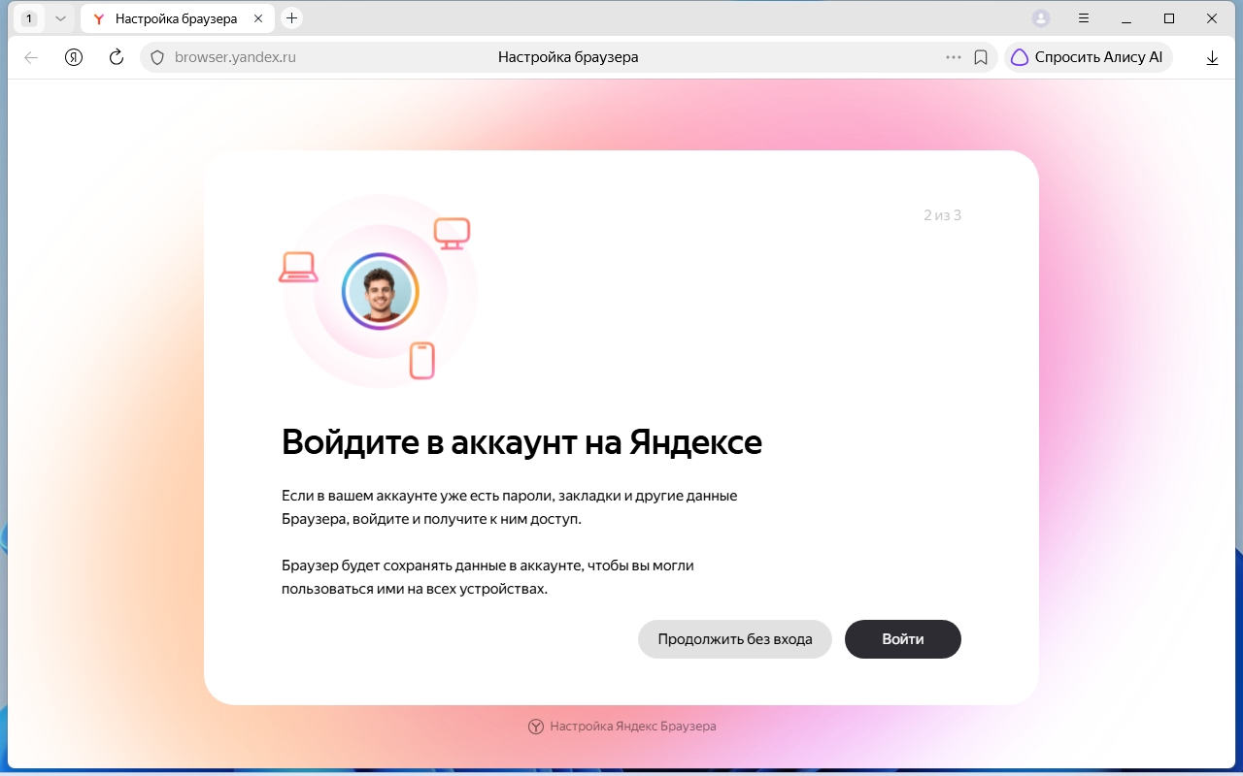This screenshot has height=776, width=1243.
Task: Reload the page with the refresh icon
Action: pyautogui.click(x=117, y=57)
